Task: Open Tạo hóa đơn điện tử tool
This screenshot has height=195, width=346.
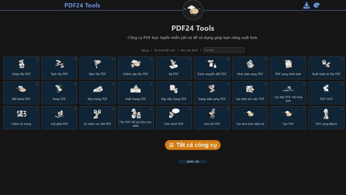Action: click(250, 118)
